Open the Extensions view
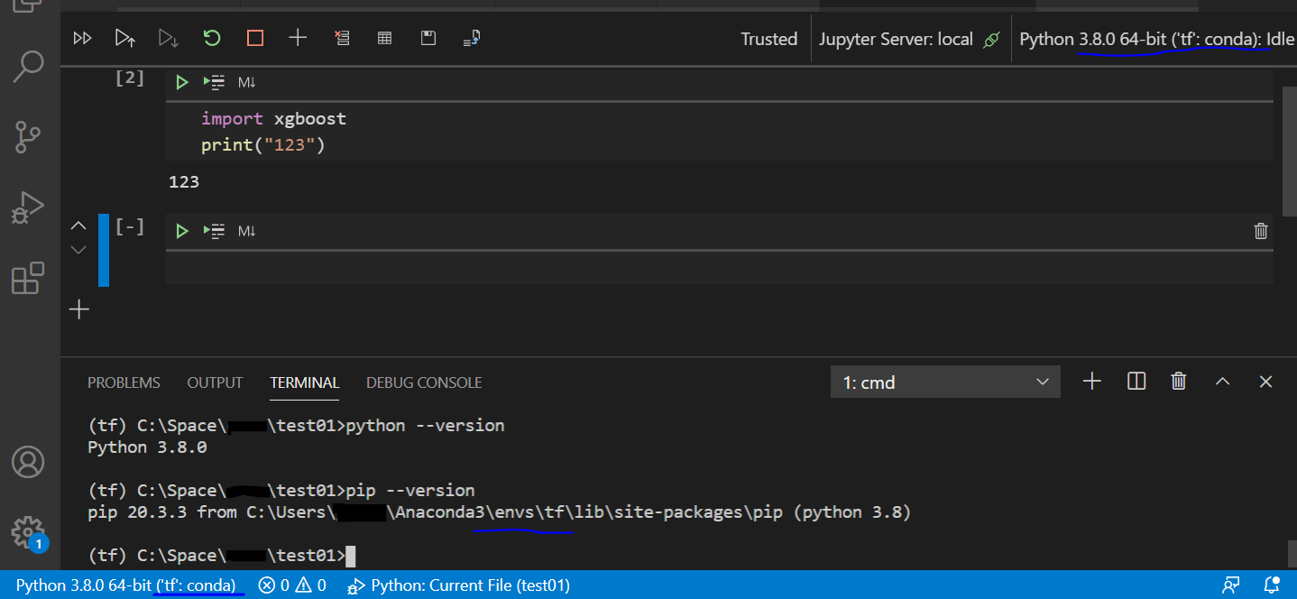 [28, 278]
